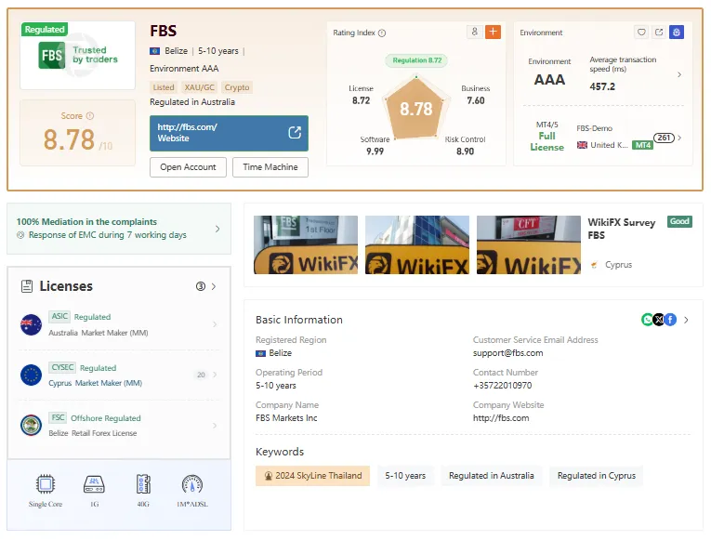Open the ASIC Regulated license row
The image size is (711, 540).
(x=119, y=324)
